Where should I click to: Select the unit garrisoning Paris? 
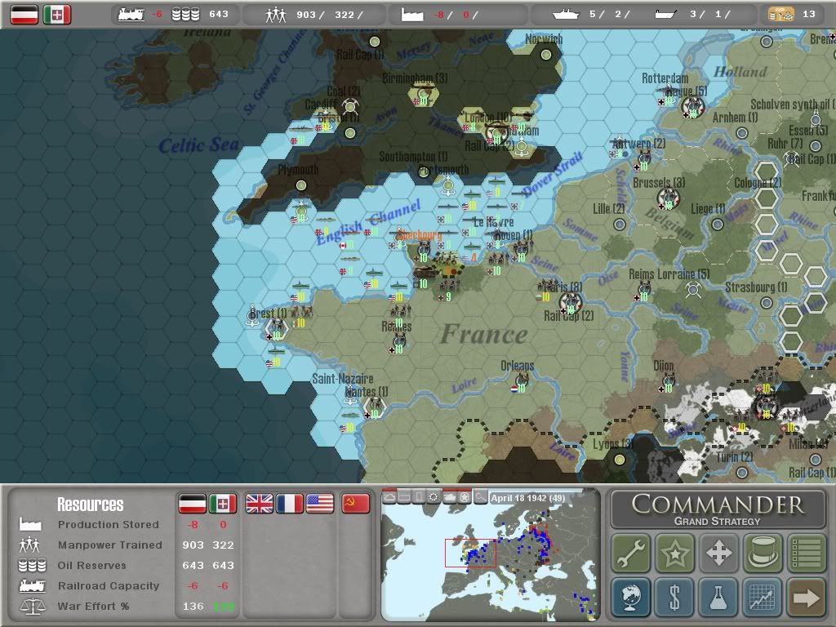(571, 304)
